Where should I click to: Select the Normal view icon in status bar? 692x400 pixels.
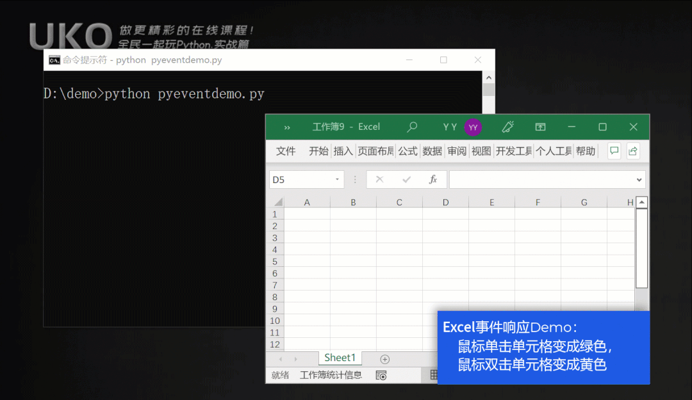coord(434,374)
